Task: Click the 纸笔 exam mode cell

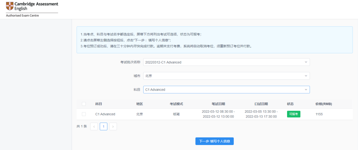Action: (x=176, y=114)
